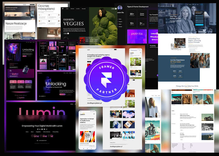
Task: Open the orange AB project thumbnail
Action: [x=130, y=93]
